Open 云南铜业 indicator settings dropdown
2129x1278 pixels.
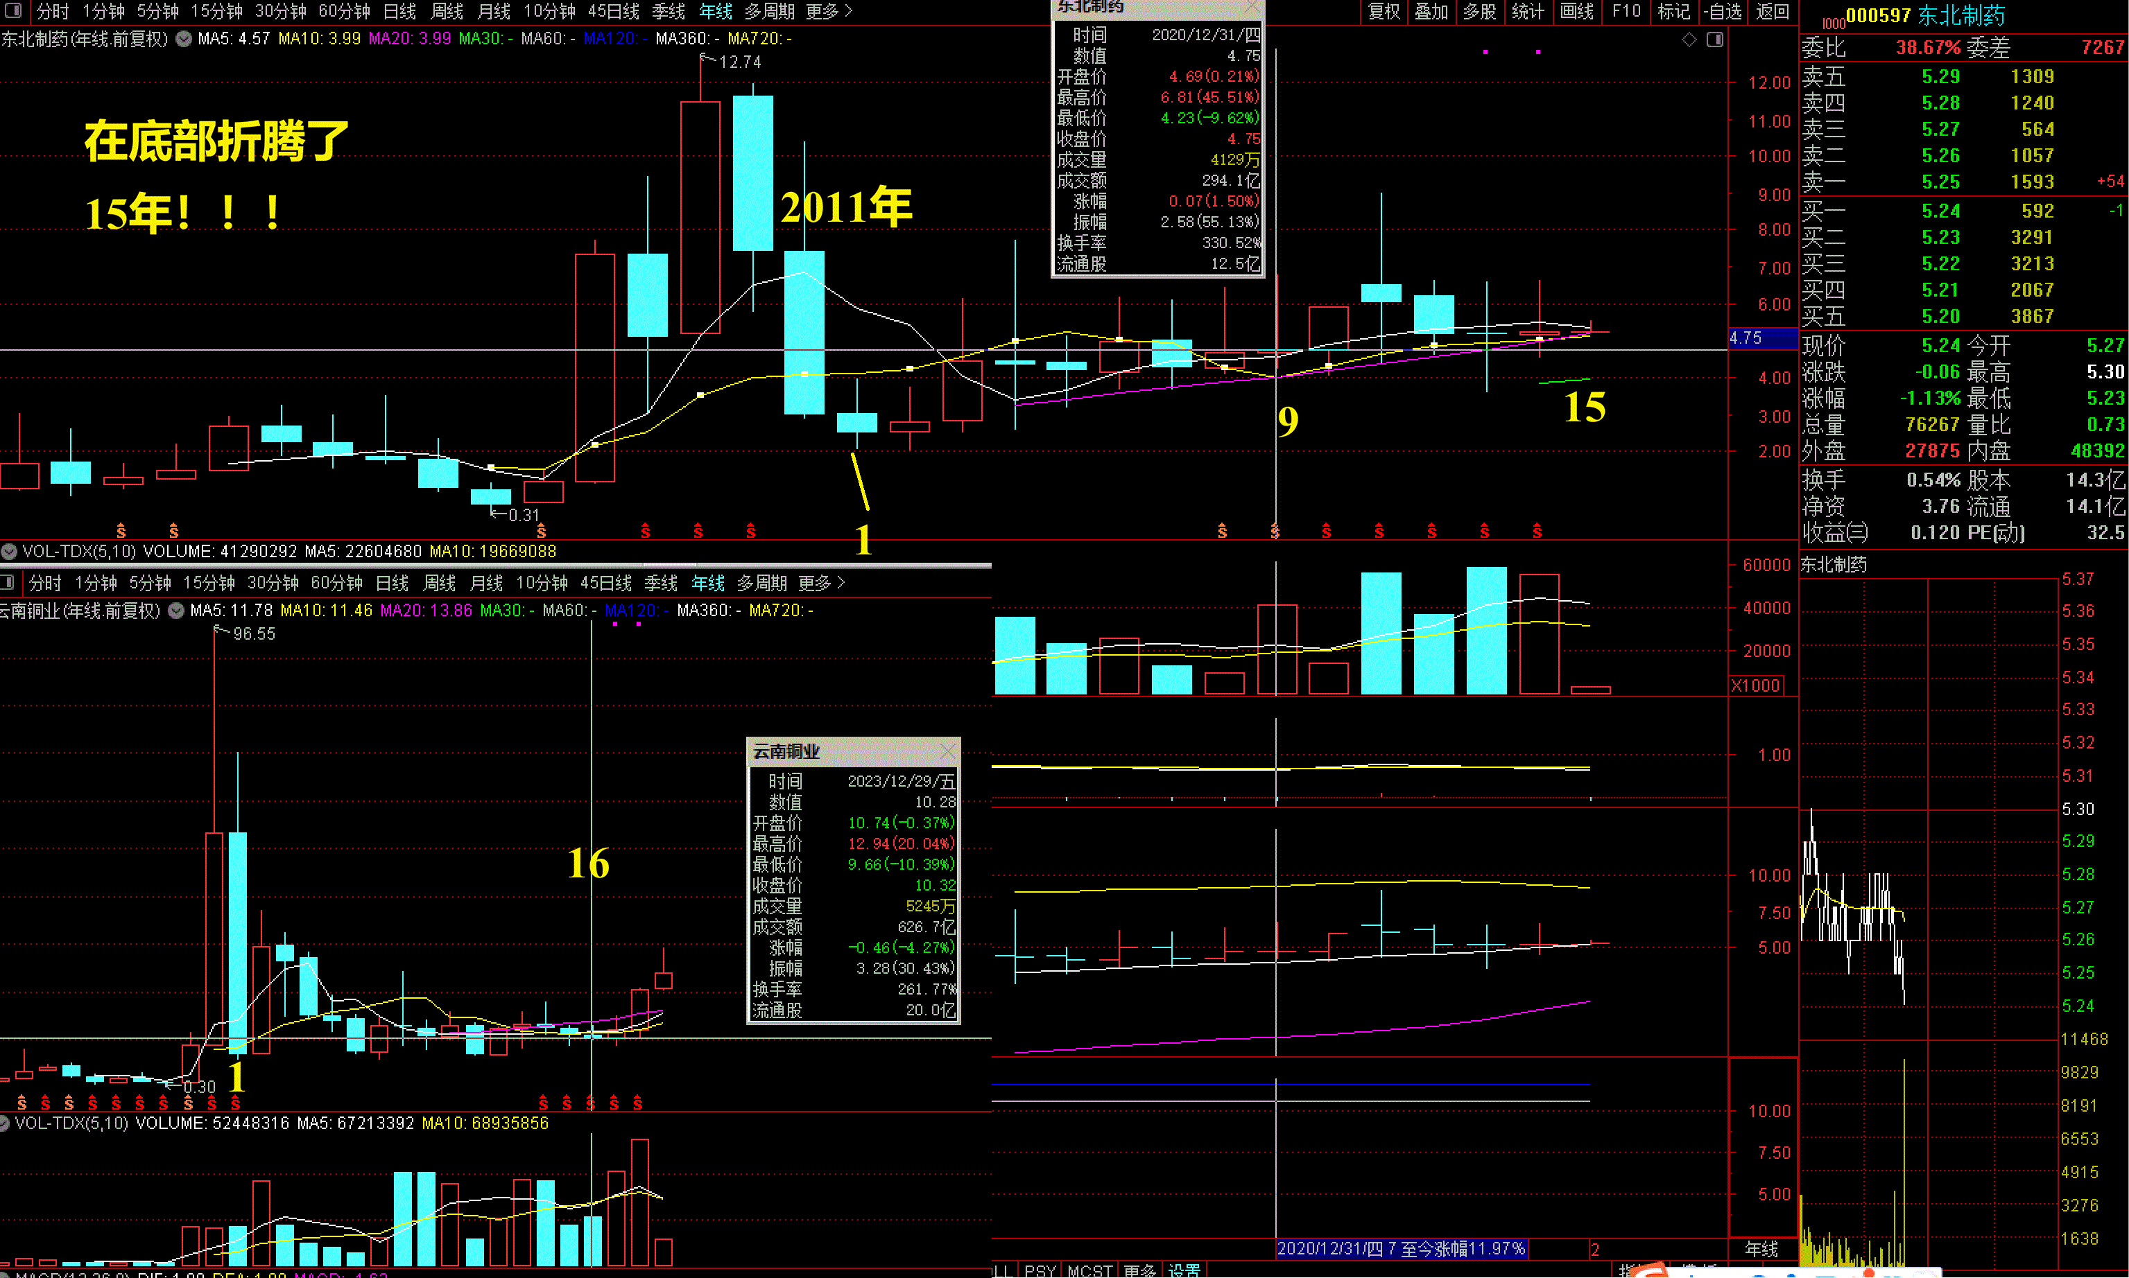click(x=175, y=611)
